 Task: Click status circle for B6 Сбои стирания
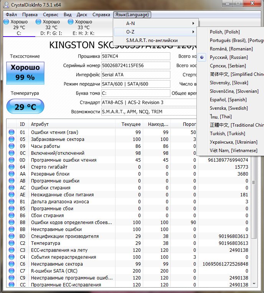tap(12, 215)
